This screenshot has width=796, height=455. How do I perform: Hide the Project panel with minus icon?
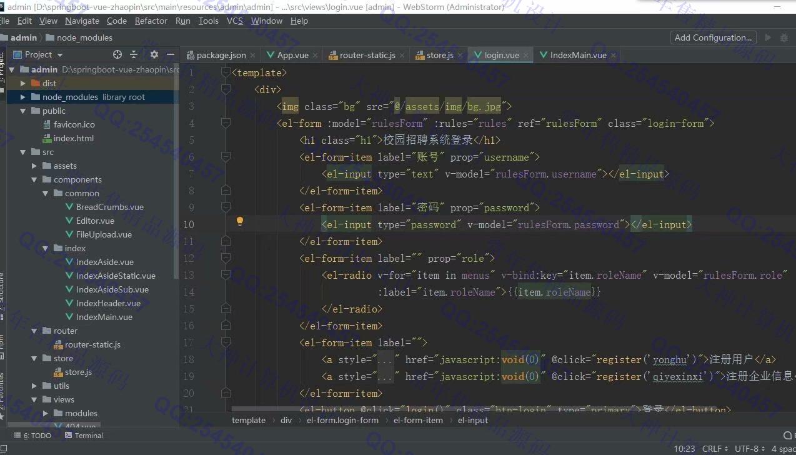pyautogui.click(x=170, y=54)
